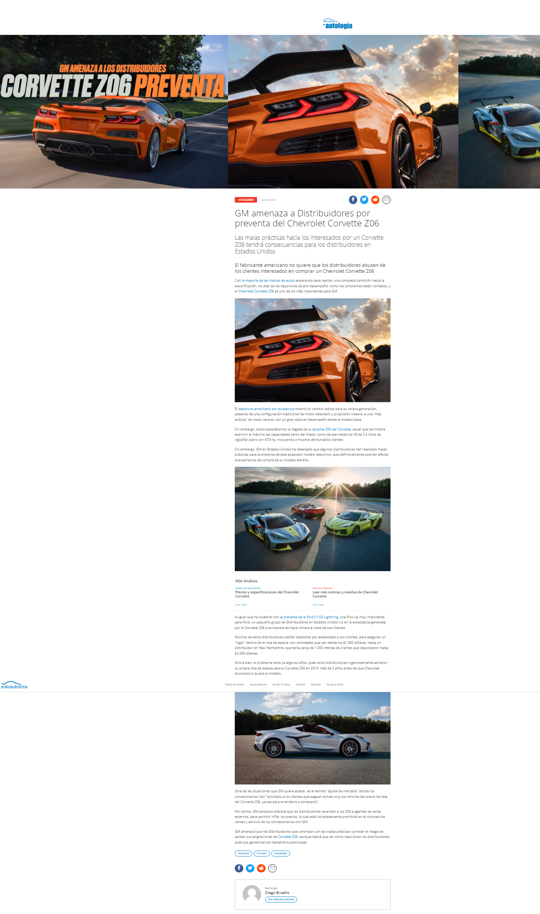Share on Facebook using the icon below the tags
Screen dimensions: 540x914
click(x=239, y=868)
